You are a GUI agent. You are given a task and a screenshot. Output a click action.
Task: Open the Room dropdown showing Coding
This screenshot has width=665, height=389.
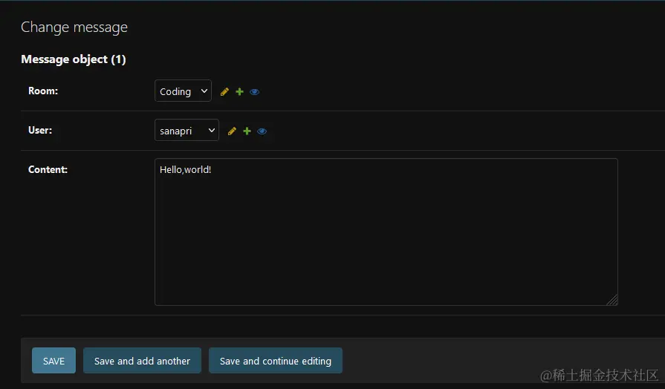pos(184,91)
